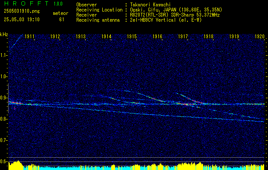The image size is (268, 170).
Task: Click the 1920 time marker
Action: click(x=259, y=36)
